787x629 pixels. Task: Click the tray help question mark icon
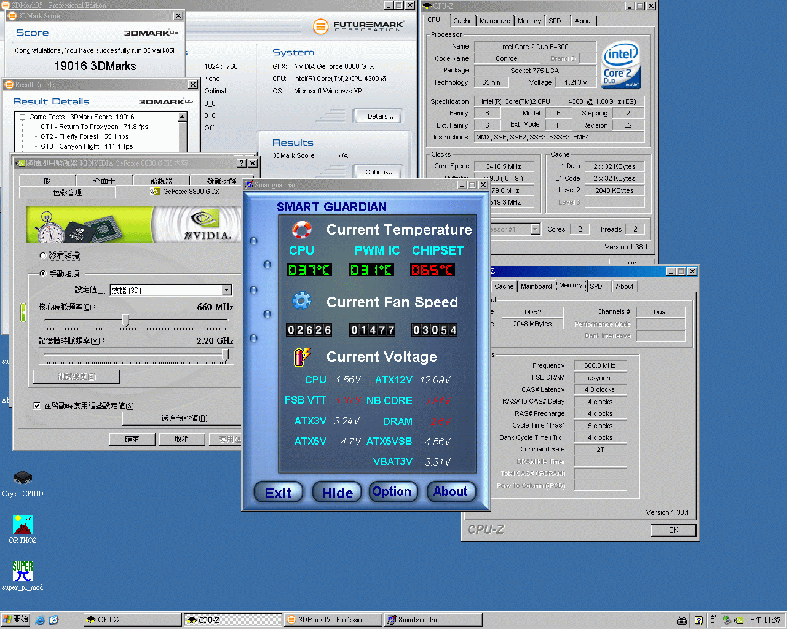pyautogui.click(x=698, y=620)
